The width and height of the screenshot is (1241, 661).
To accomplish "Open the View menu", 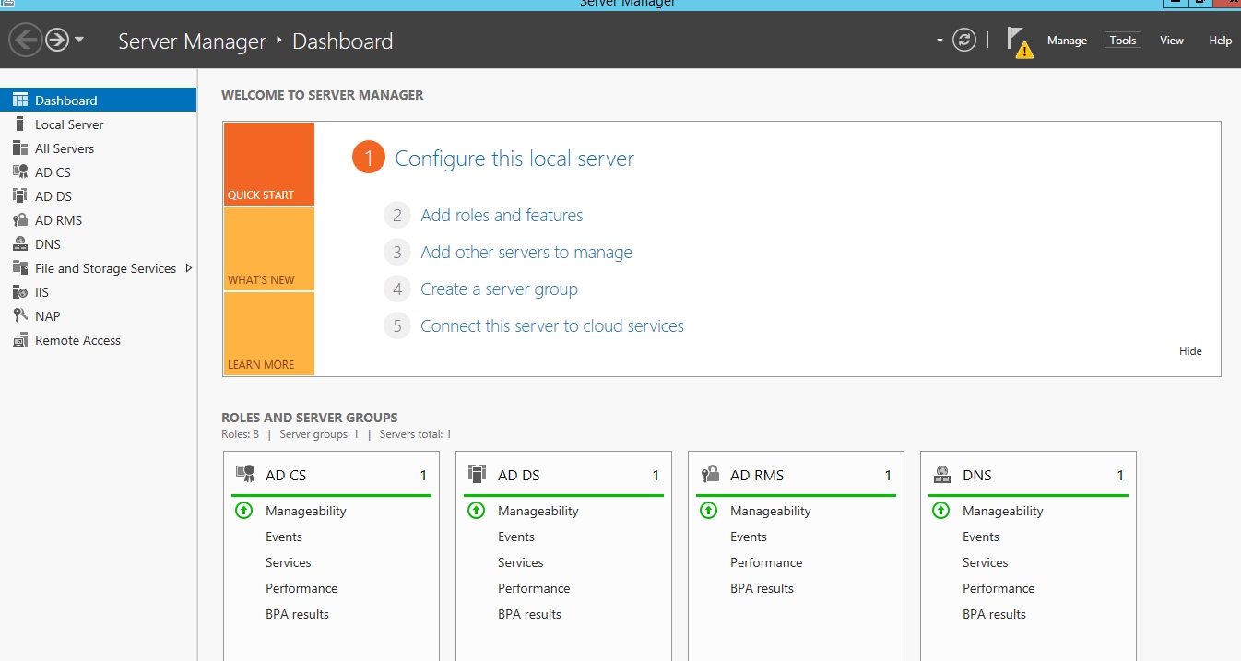I will [1172, 41].
